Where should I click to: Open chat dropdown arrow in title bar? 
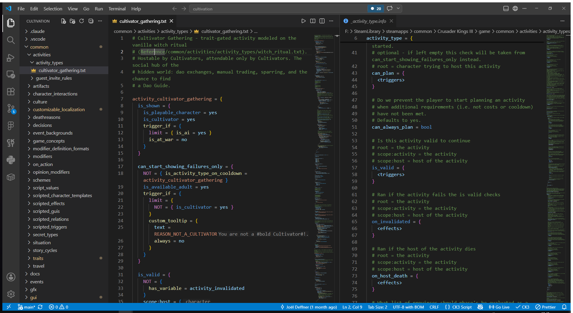pos(398,9)
